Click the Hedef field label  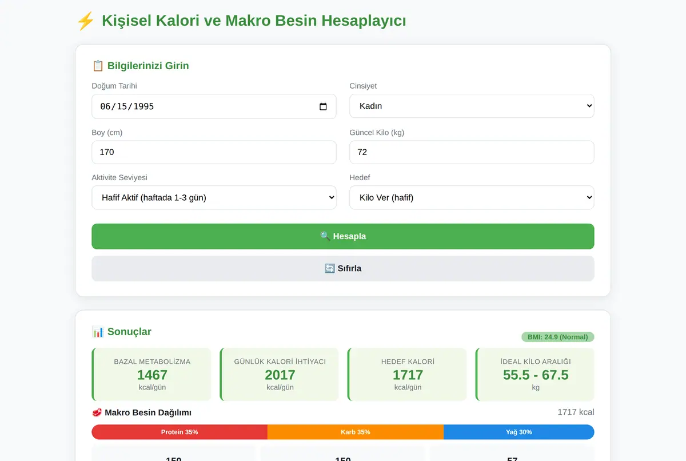[360, 177]
